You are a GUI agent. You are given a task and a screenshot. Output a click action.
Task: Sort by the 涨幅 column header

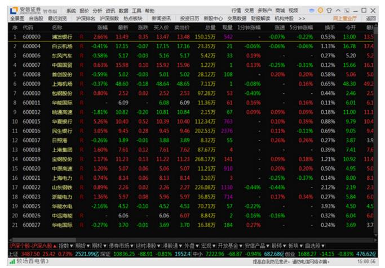pyautogui.click(x=102, y=27)
